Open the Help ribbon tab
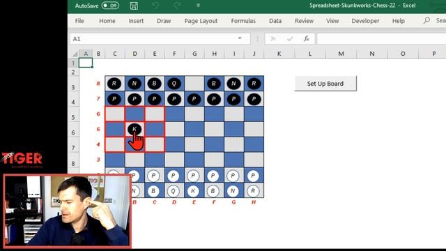The width and height of the screenshot is (446, 251). [x=398, y=21]
